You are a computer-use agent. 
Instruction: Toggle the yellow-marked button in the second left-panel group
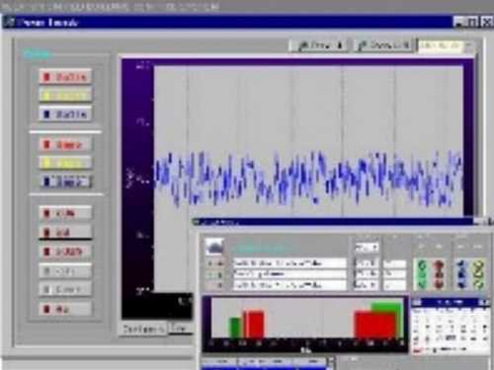tap(65, 163)
